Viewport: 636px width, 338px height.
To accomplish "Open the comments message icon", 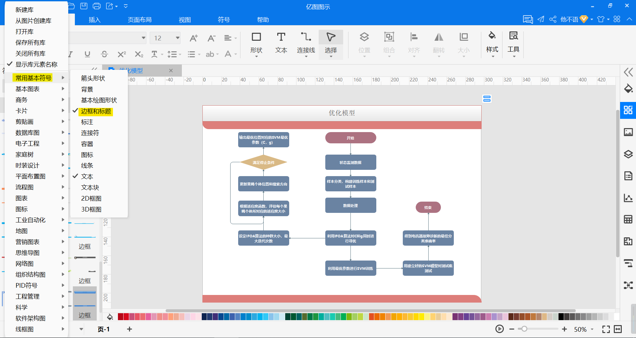I will 528,19.
